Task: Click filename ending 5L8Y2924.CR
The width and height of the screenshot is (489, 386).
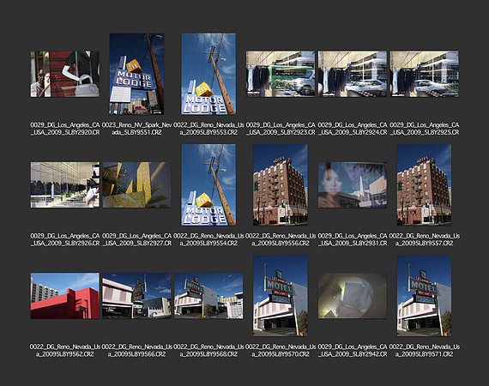Action: [353, 129]
